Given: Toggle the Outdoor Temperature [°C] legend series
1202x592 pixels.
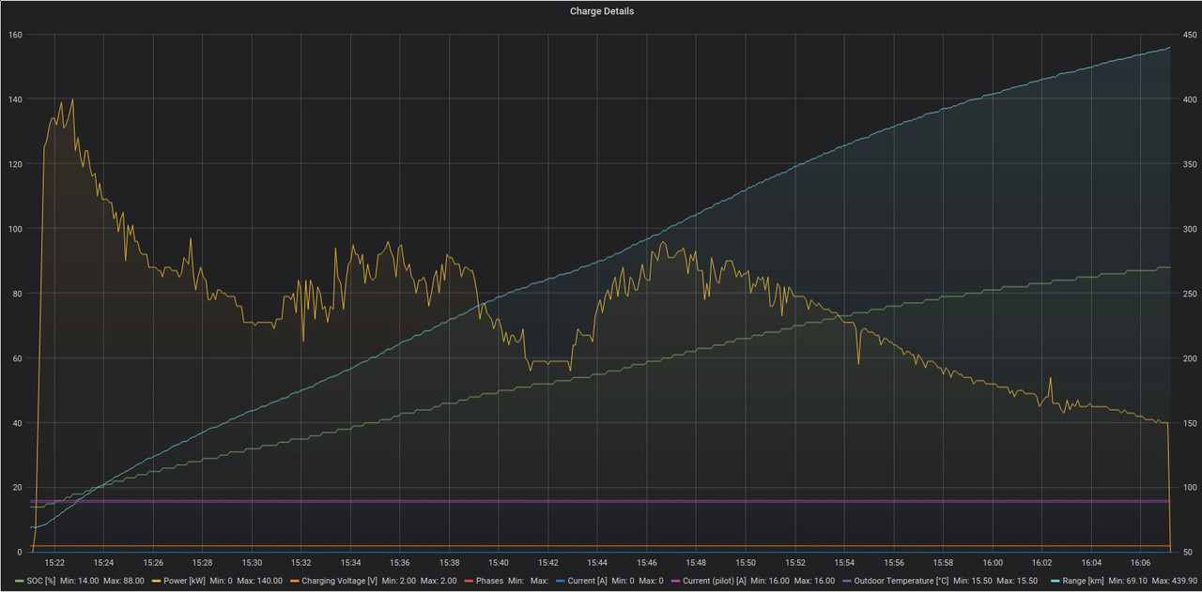Looking at the screenshot, I should [x=901, y=581].
